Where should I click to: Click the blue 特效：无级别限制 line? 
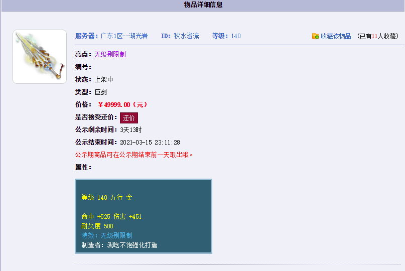coord(107,235)
